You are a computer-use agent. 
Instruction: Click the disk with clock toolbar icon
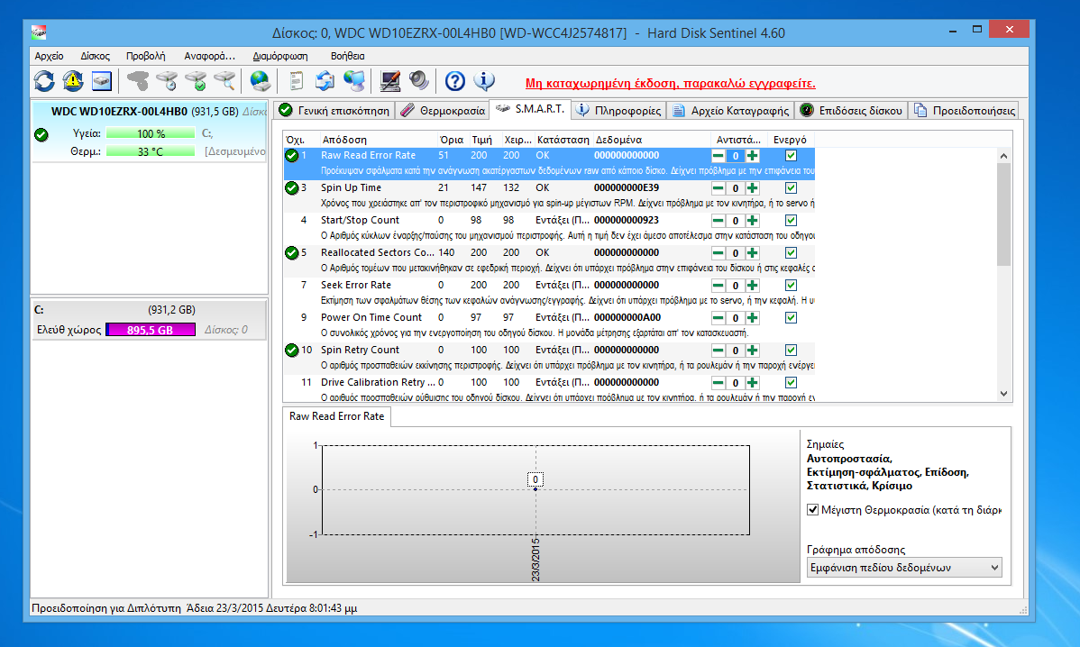coord(167,81)
